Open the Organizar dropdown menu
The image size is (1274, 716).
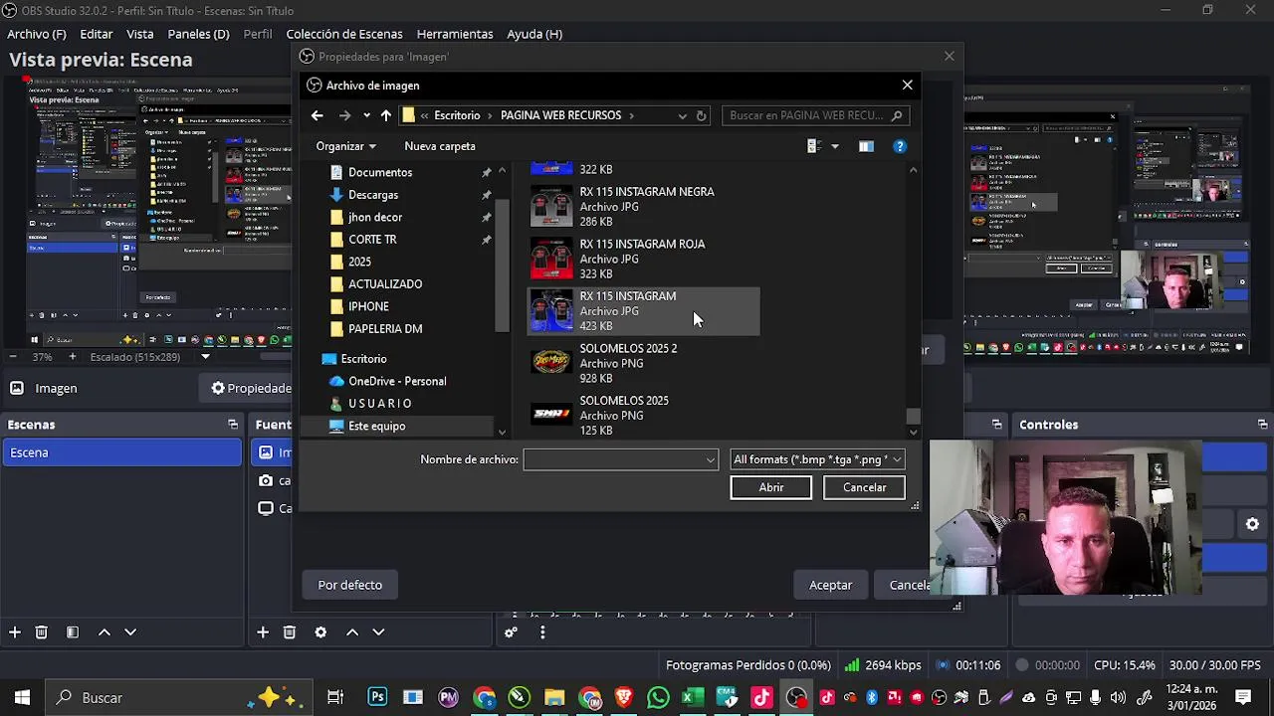(344, 146)
